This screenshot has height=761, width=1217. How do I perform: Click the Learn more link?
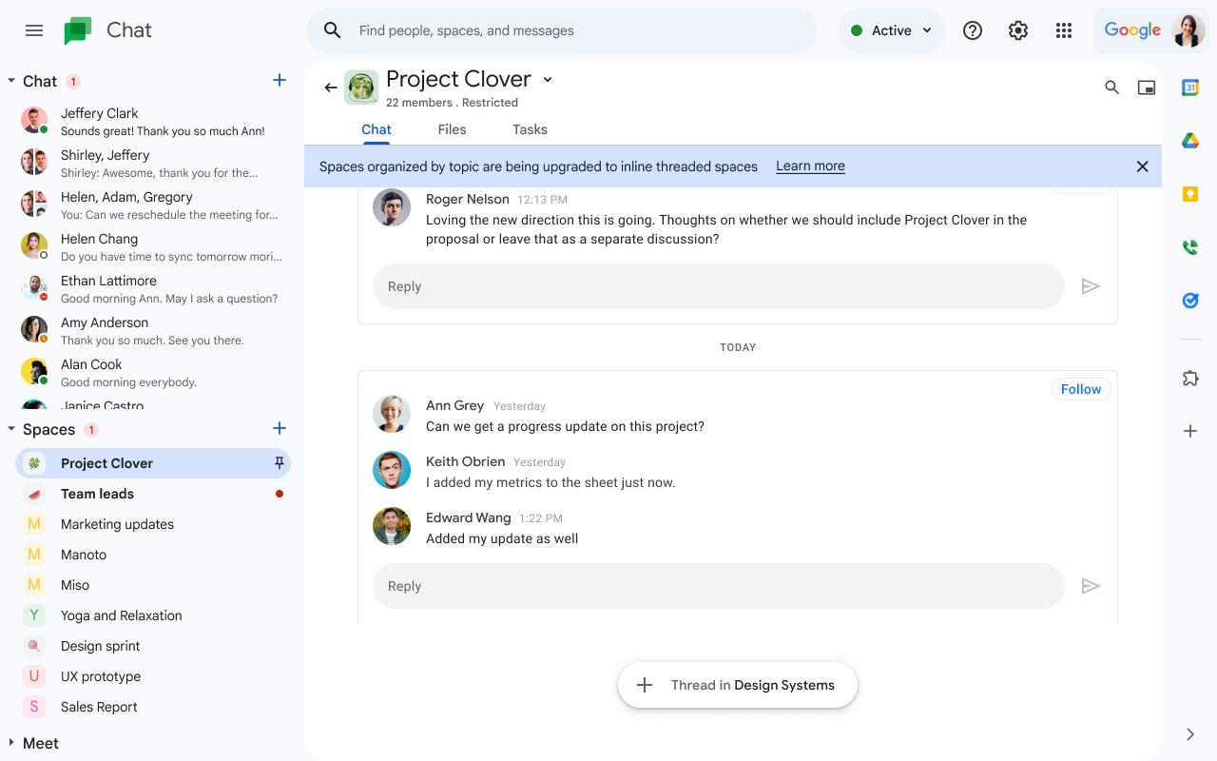[810, 166]
